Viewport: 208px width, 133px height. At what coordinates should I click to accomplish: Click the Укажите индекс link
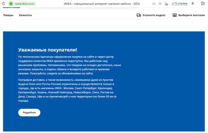point(154,15)
